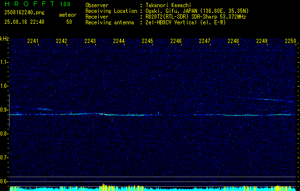Click observer name Takanori Kawachi

pyautogui.click(x=168, y=5)
